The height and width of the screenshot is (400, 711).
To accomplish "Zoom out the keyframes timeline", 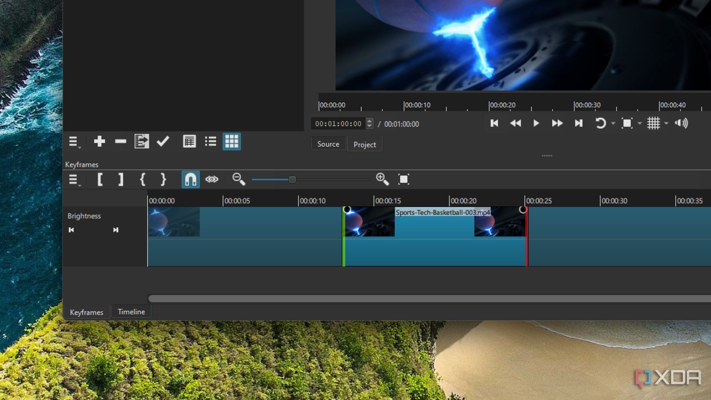I will tap(238, 179).
